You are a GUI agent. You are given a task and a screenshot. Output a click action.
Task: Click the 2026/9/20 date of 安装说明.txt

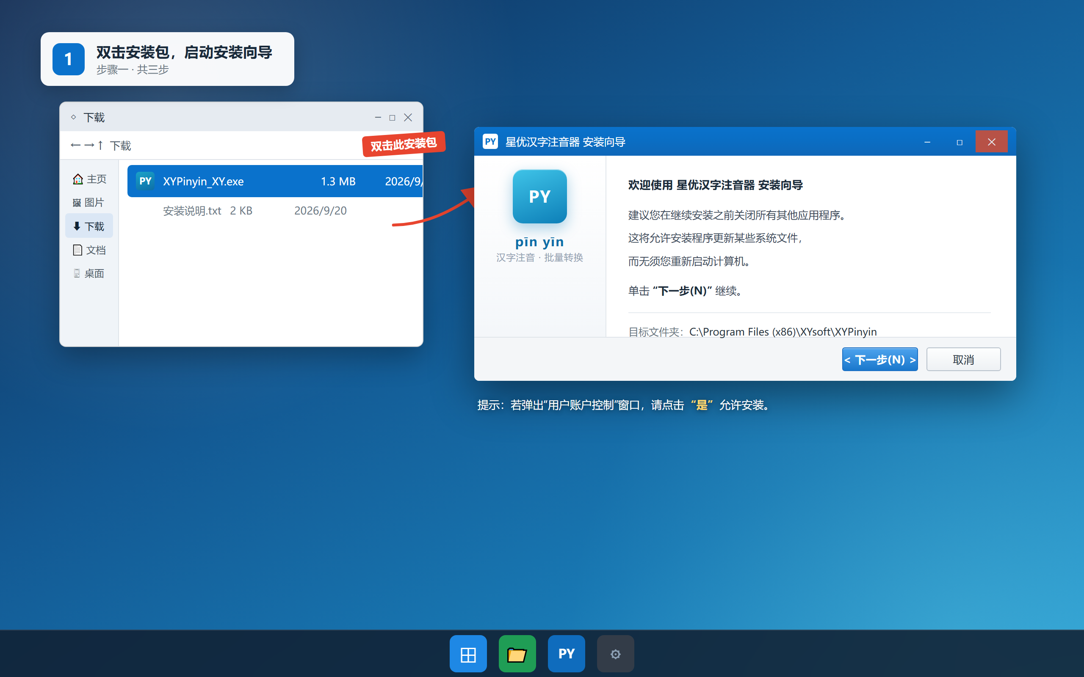tap(320, 210)
